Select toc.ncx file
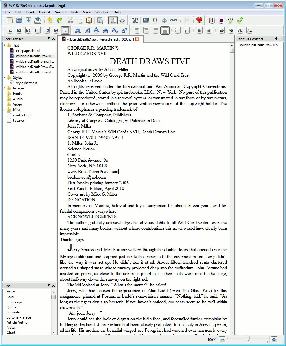 coord(19,120)
